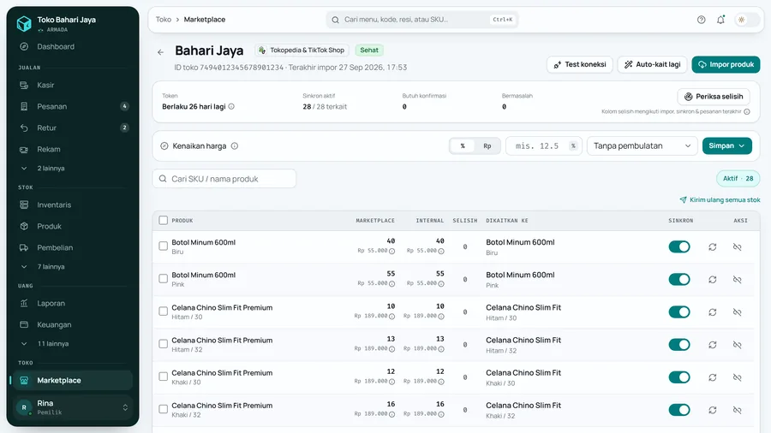Click the resync icon for Botol Minum Biru
Image resolution: width=771 pixels, height=433 pixels.
(712, 247)
